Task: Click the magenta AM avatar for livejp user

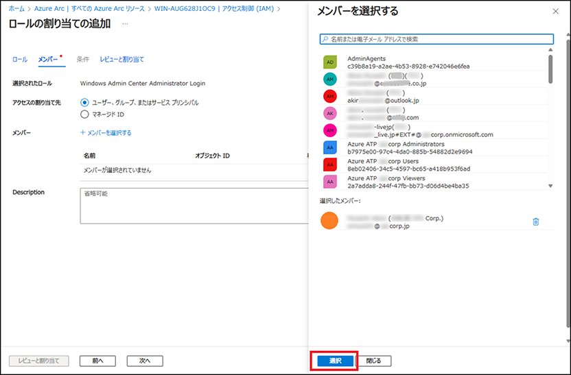Action: point(330,130)
